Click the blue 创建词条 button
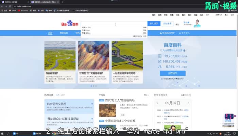The height and width of the screenshot is (136, 238). (172, 73)
